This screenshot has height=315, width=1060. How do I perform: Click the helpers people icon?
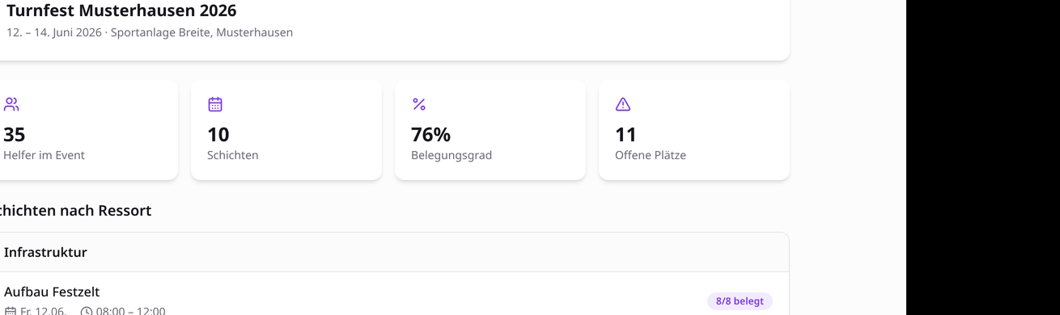coord(11,104)
